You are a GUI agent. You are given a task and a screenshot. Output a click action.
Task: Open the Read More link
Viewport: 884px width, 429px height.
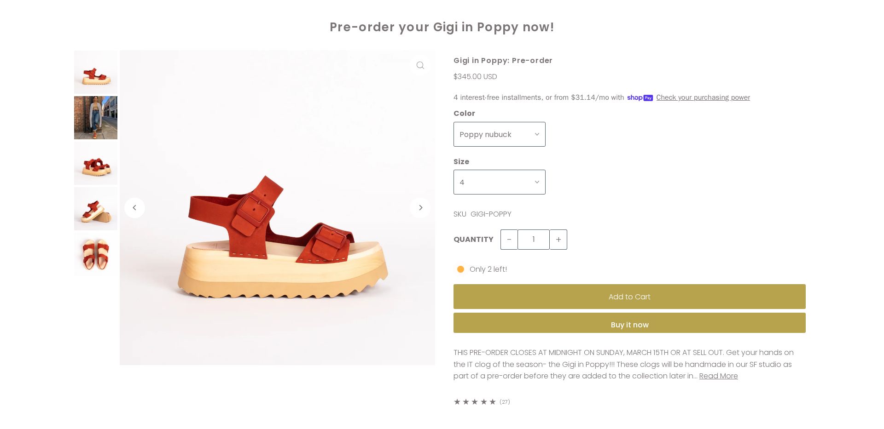[x=718, y=376]
